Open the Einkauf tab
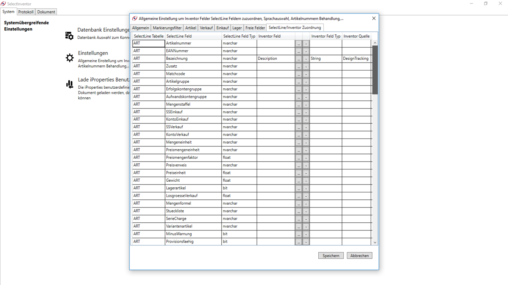The height and width of the screenshot is (285, 508). 222,28
